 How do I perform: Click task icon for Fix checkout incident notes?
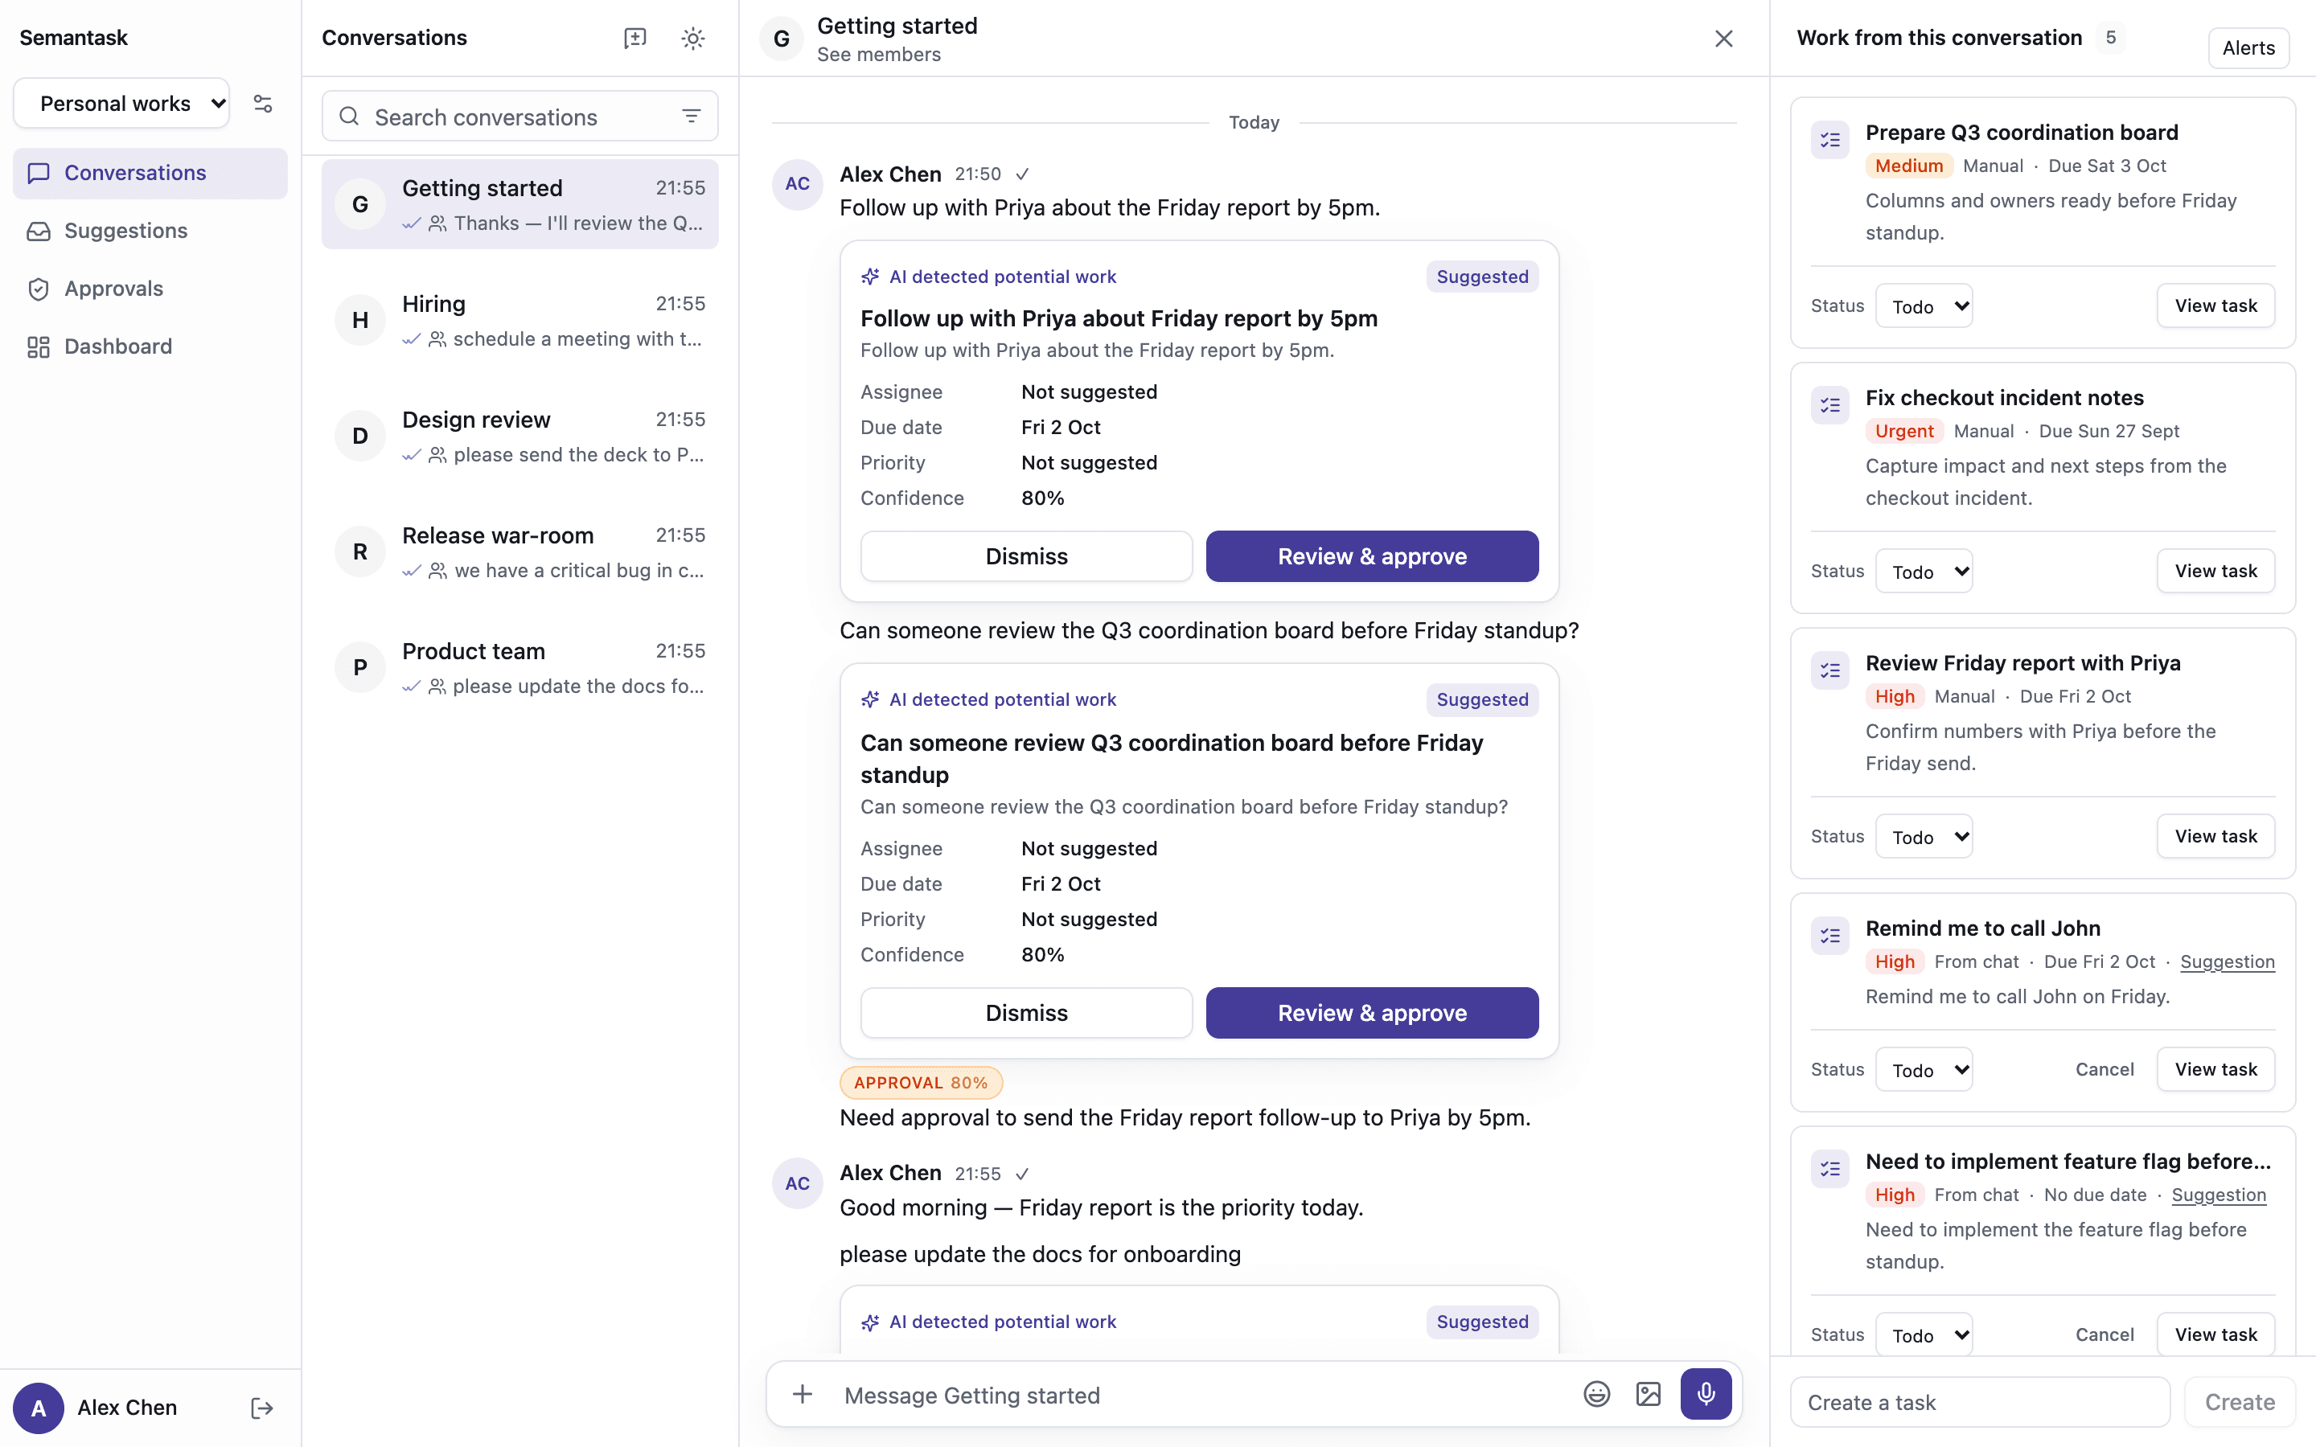(x=1829, y=406)
